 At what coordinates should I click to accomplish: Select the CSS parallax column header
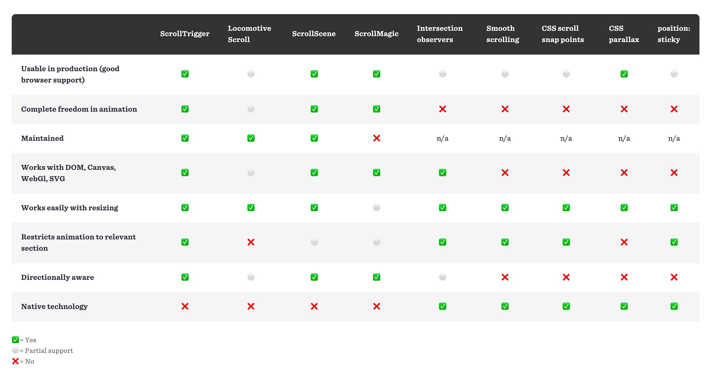(624, 34)
